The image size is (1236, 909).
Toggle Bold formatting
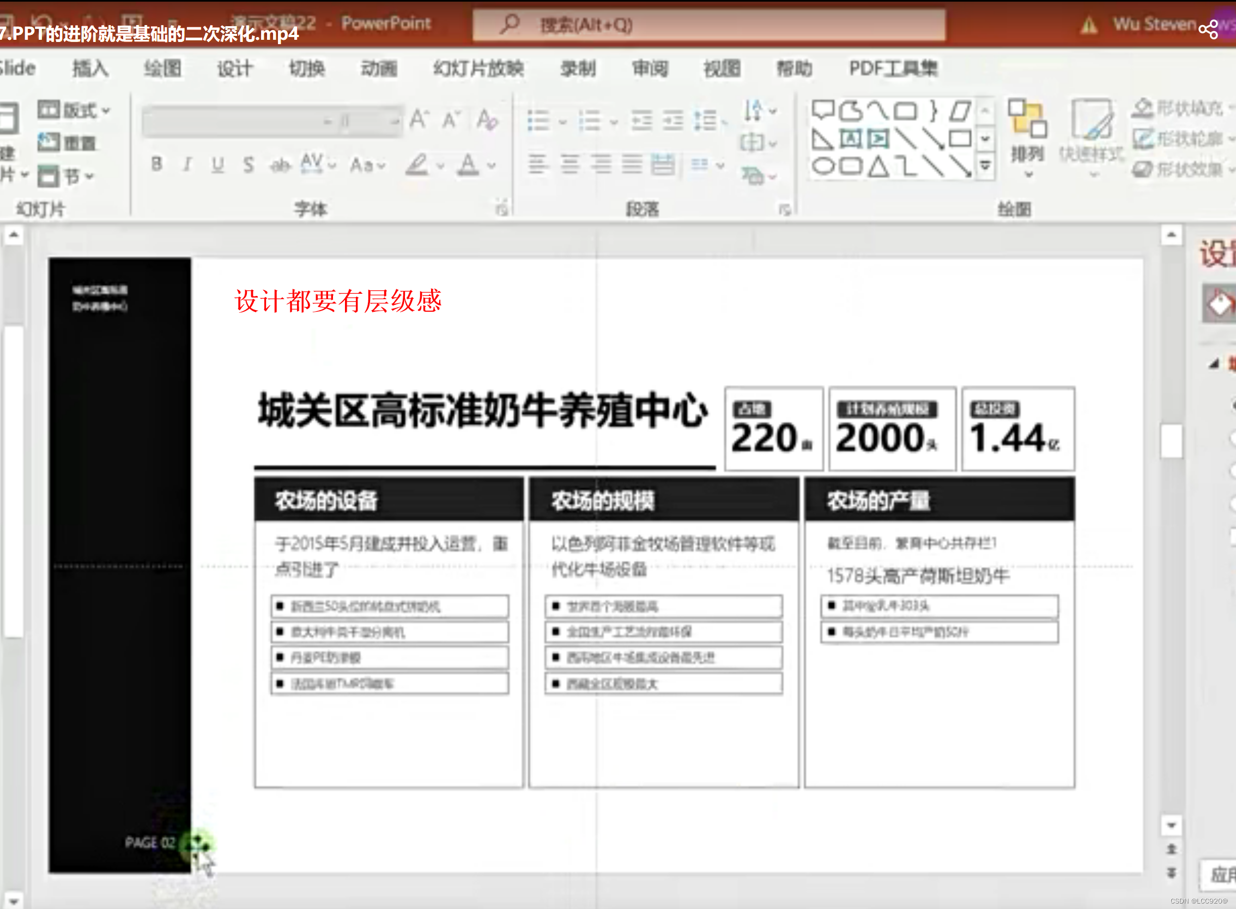[157, 164]
